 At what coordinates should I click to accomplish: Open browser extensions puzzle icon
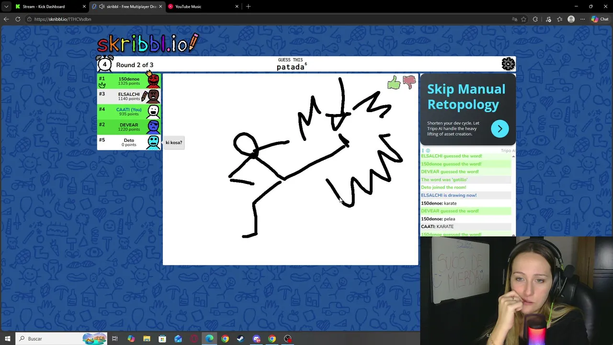[x=535, y=19]
